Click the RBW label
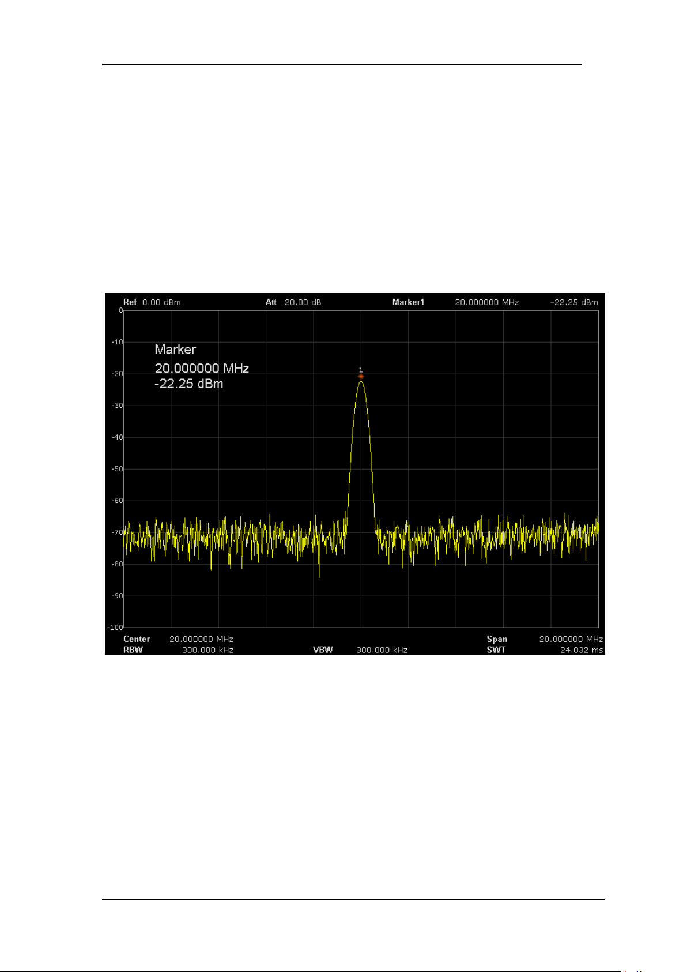The width and height of the screenshot is (687, 972). (x=133, y=650)
